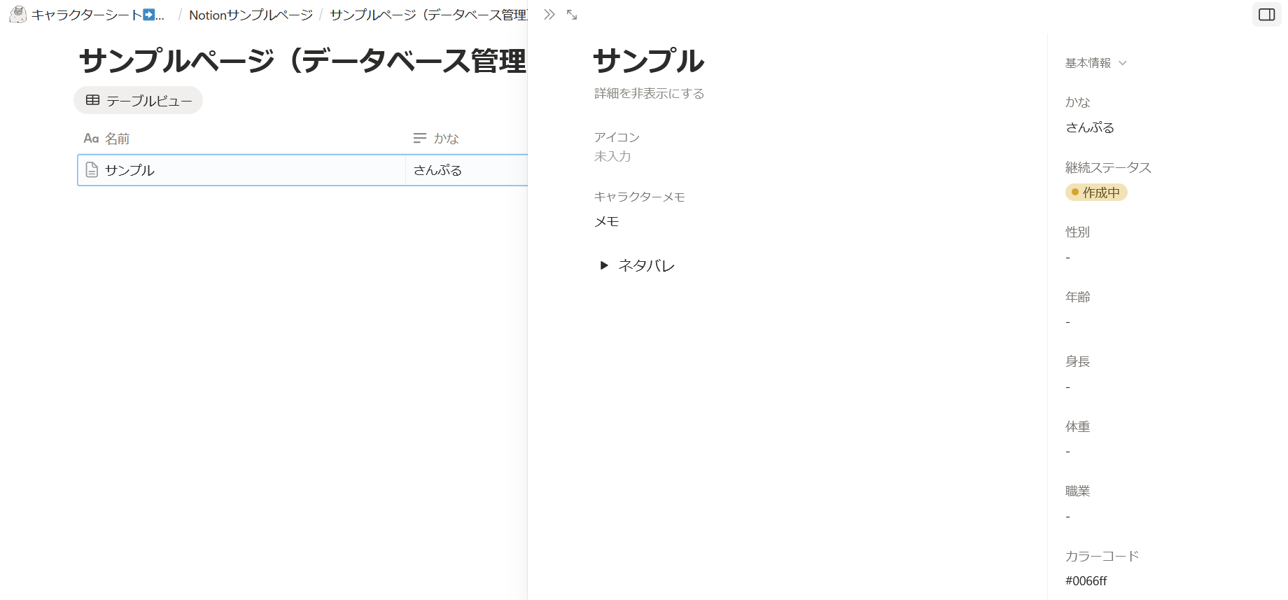Image resolution: width=1288 pixels, height=600 pixels.
Task: Open the 継続ステータス 作成中 status selector
Action: pos(1096,193)
